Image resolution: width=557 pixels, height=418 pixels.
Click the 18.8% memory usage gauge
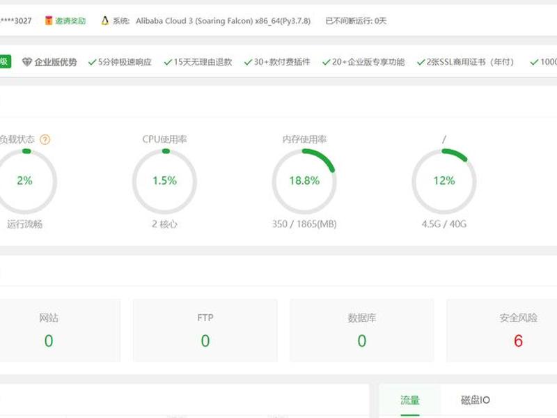pyautogui.click(x=304, y=181)
